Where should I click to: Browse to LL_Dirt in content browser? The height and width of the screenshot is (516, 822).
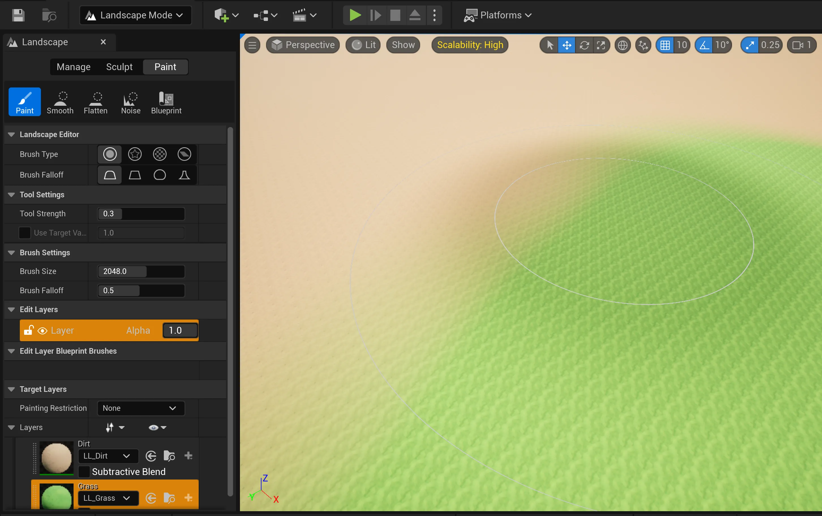(170, 456)
